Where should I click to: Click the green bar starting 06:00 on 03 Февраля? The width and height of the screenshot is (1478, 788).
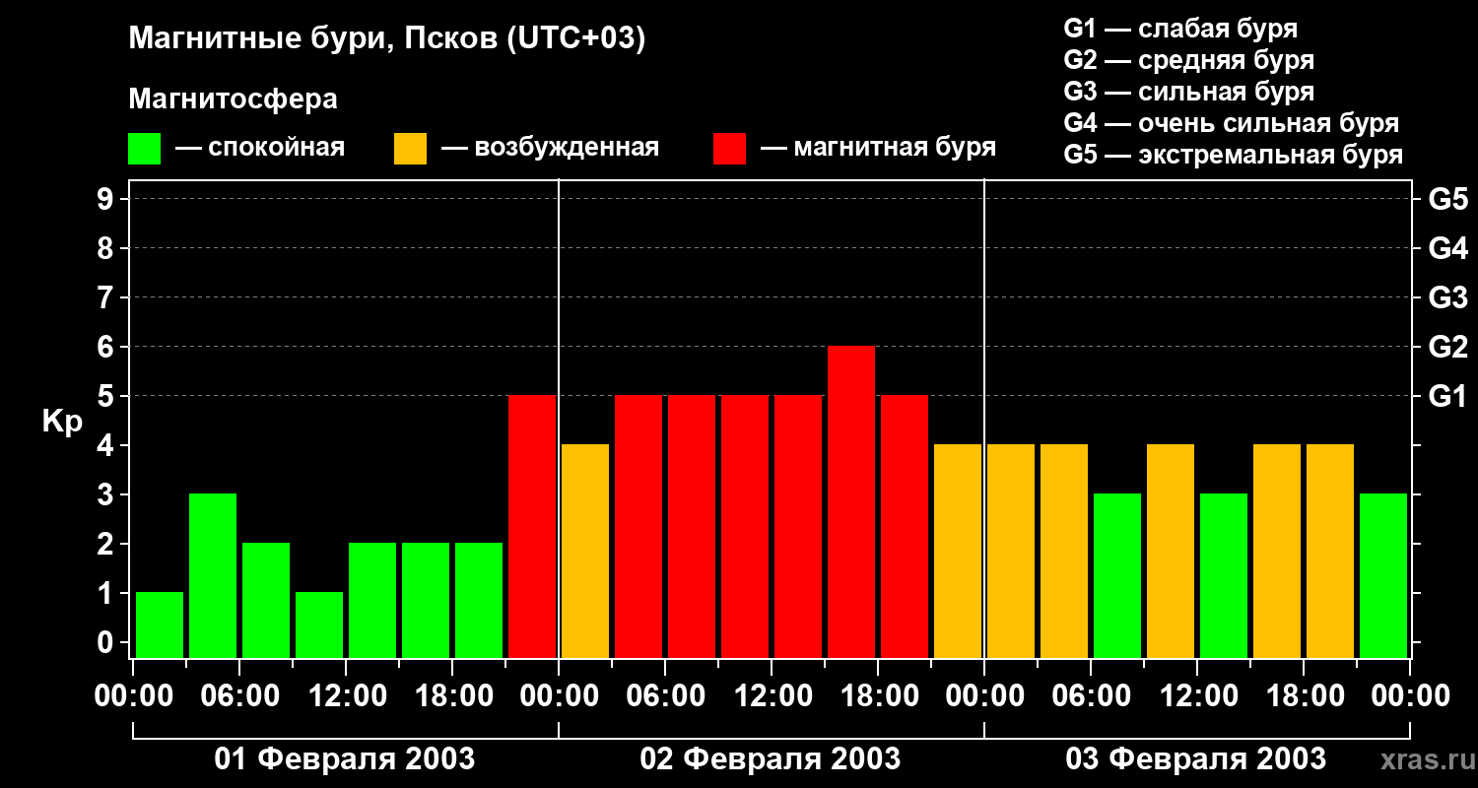click(x=1117, y=576)
